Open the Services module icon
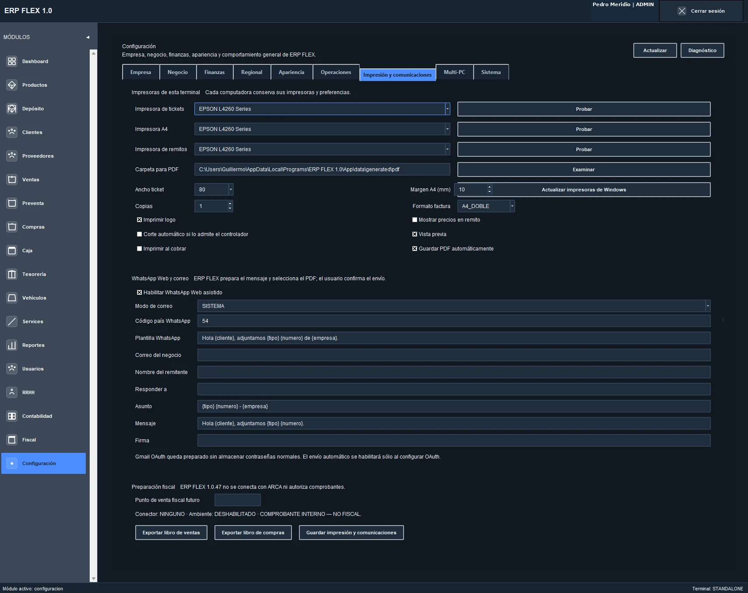 [x=12, y=321]
